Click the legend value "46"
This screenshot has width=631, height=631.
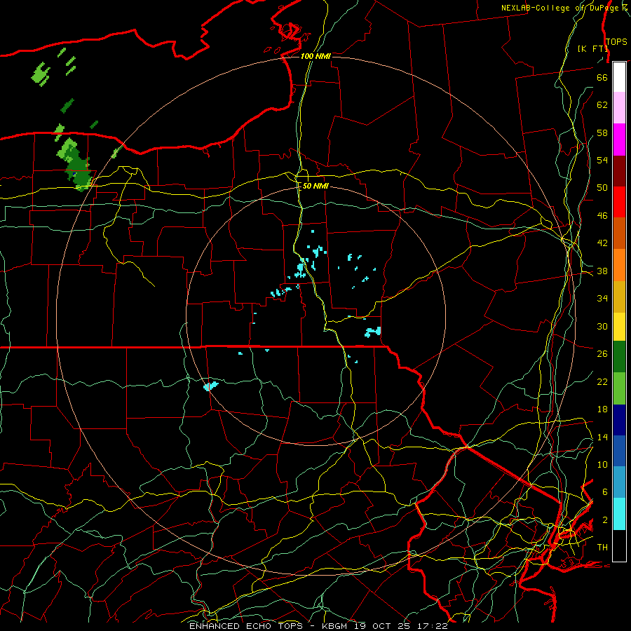[x=602, y=216]
